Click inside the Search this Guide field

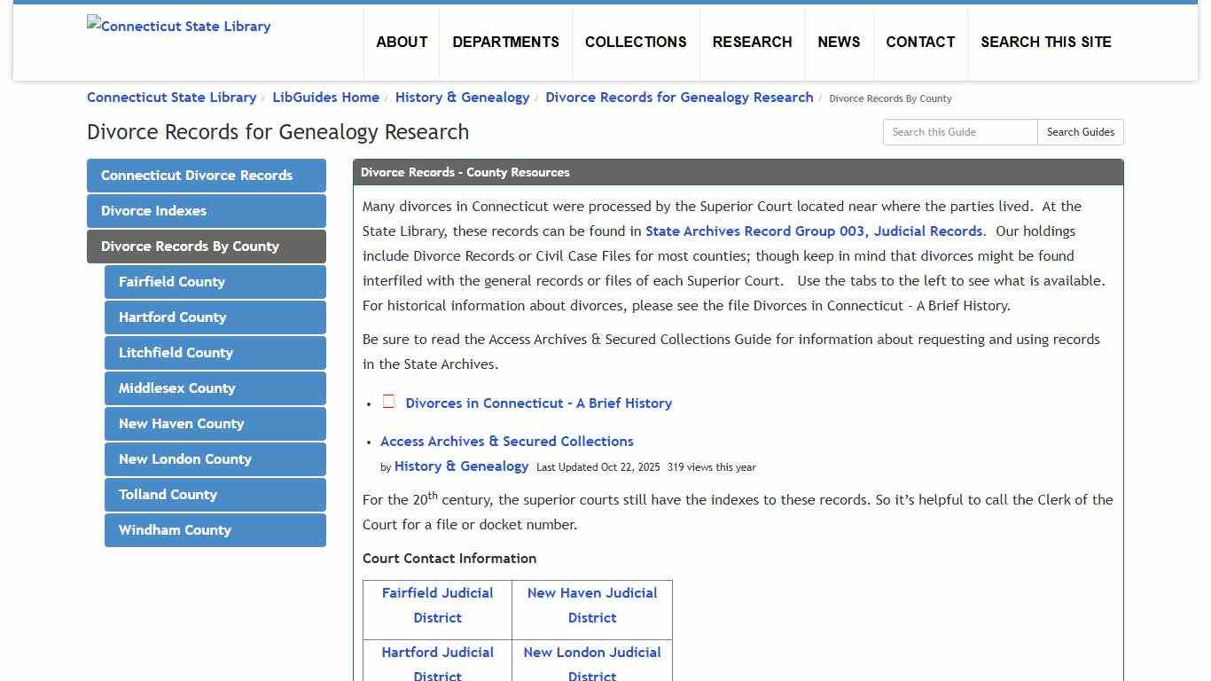(959, 131)
